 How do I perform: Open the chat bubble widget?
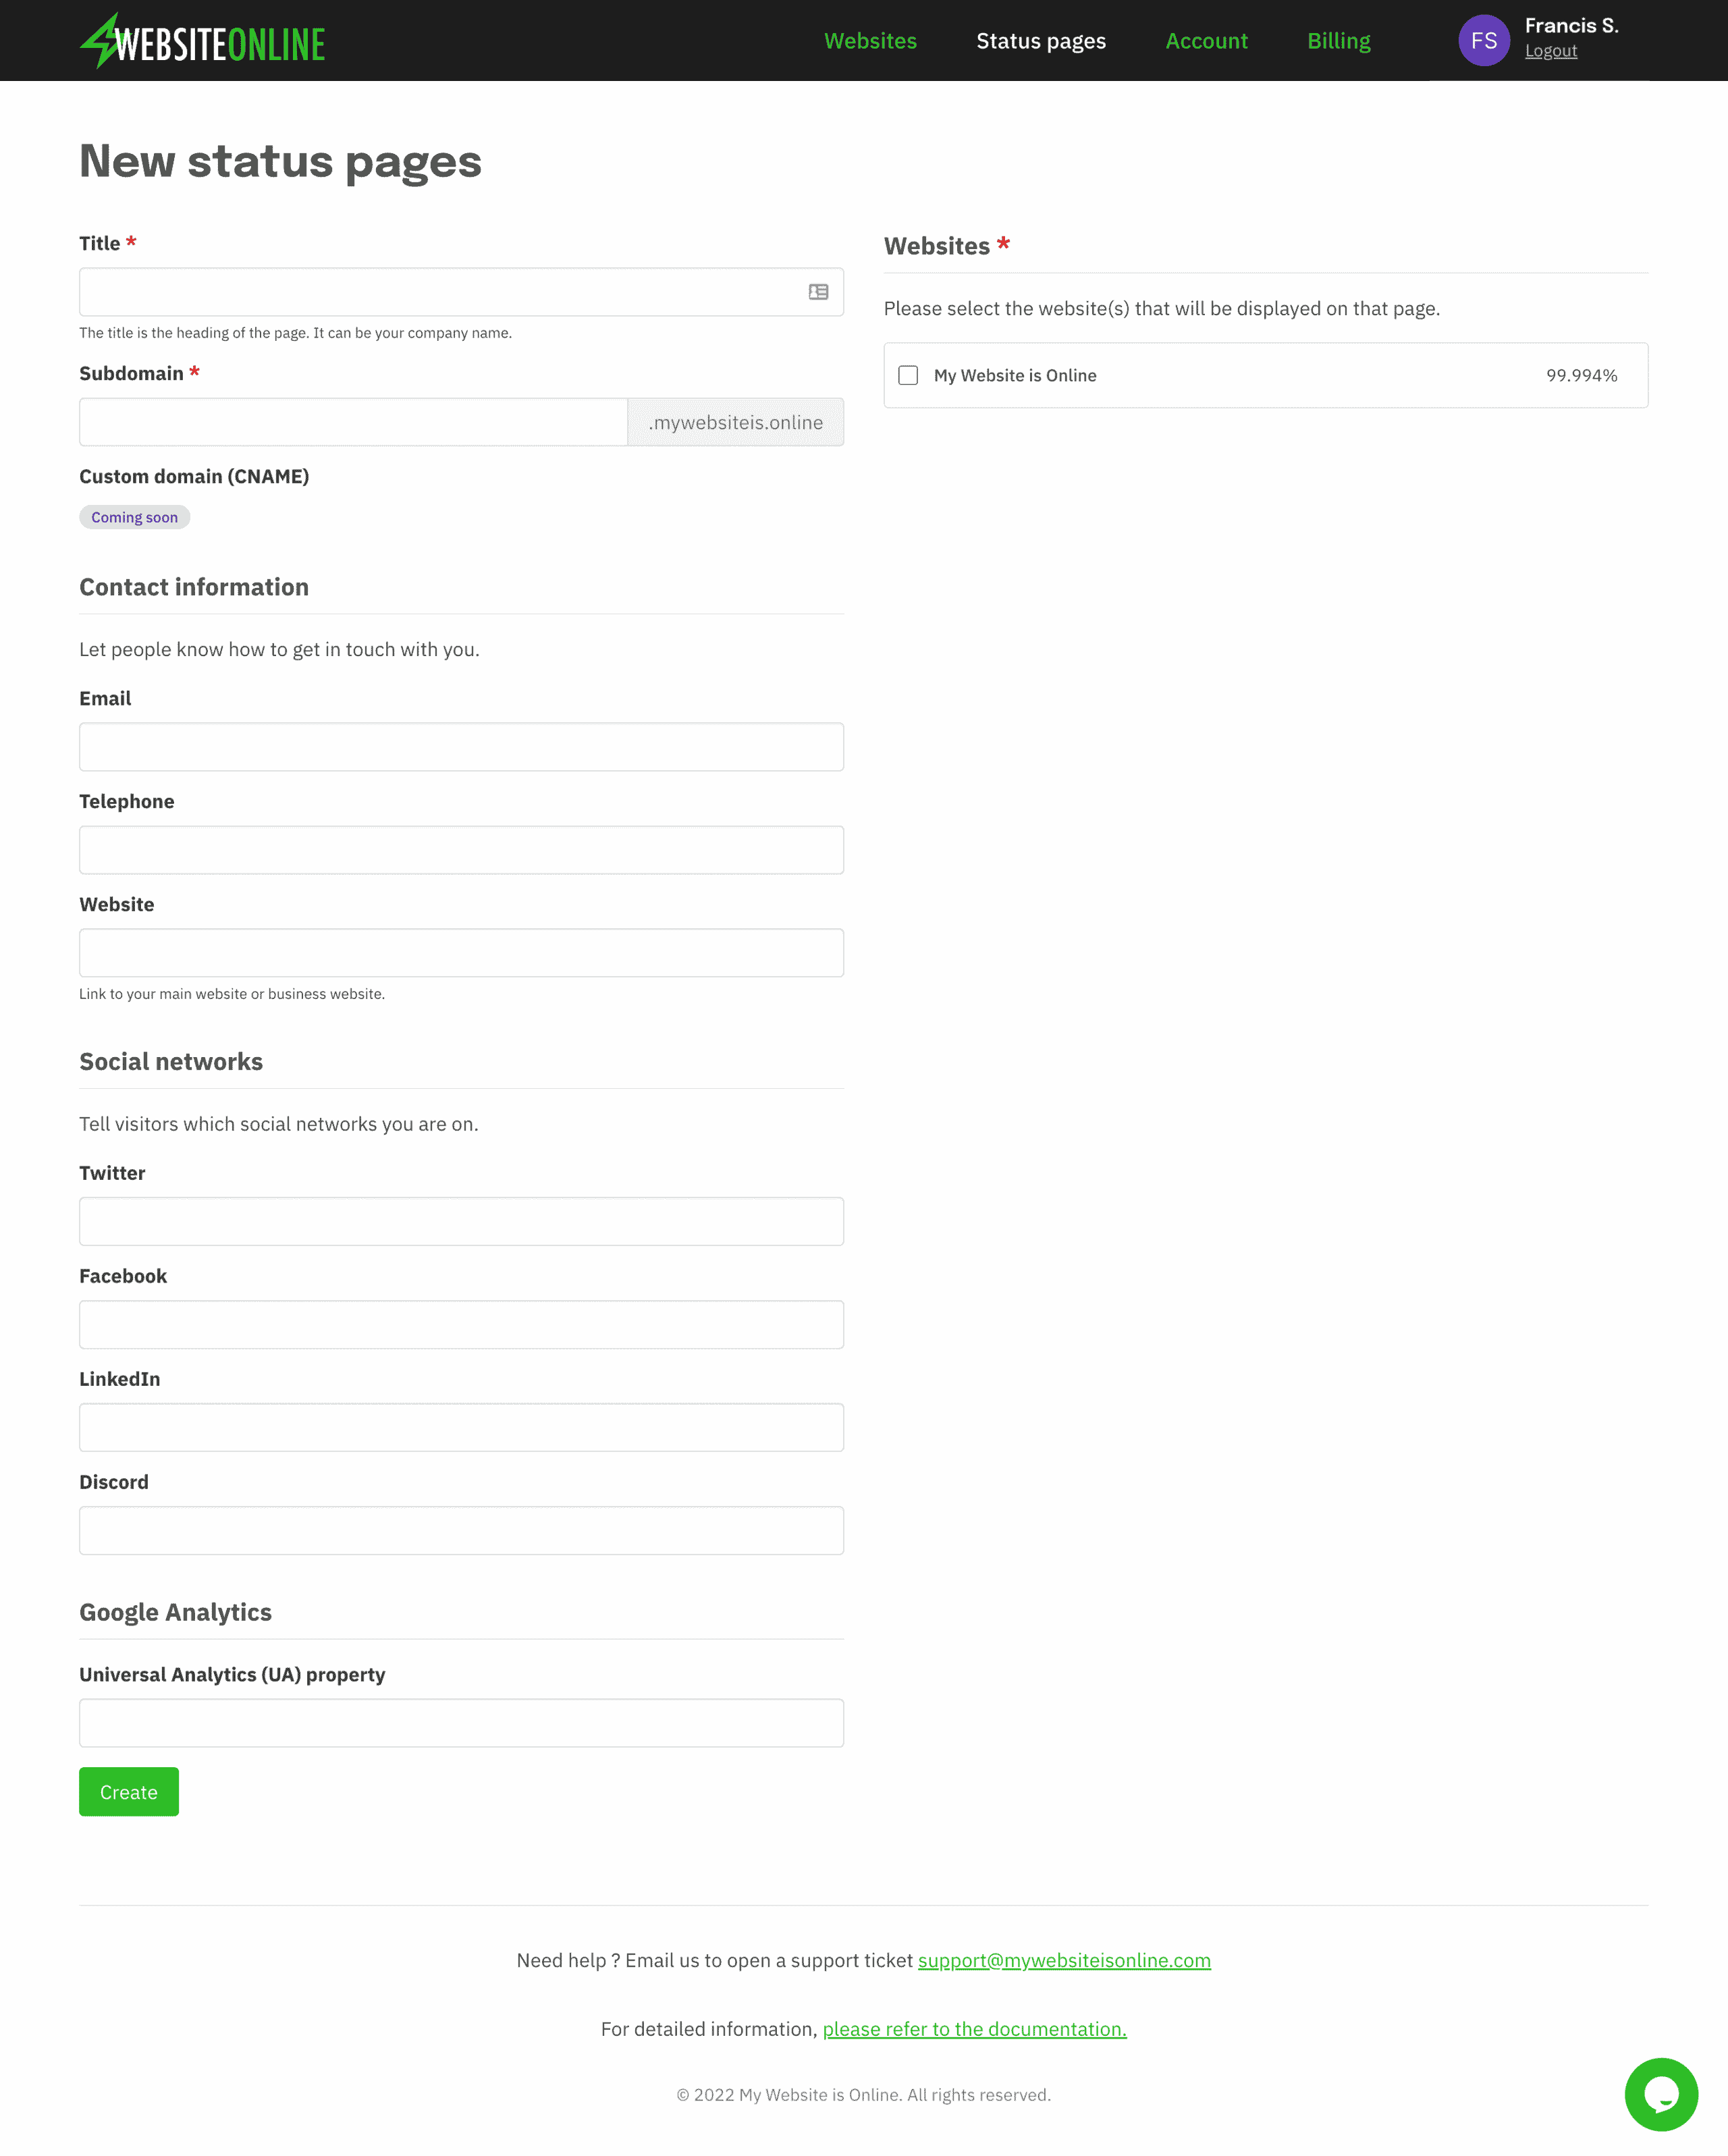(1661, 2094)
